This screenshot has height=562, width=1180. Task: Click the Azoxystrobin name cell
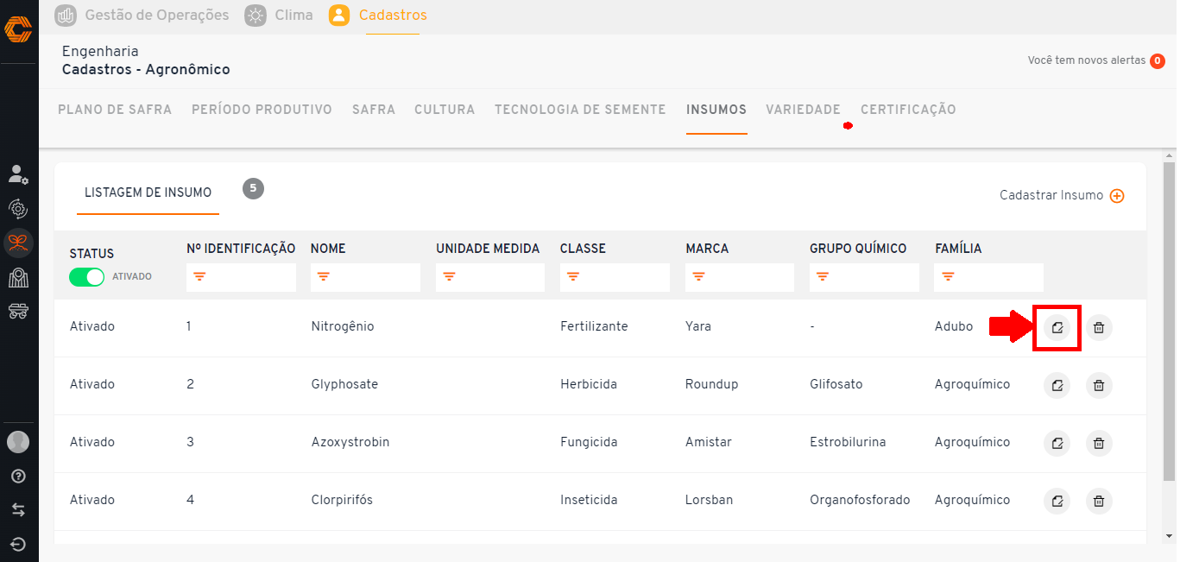pos(350,443)
